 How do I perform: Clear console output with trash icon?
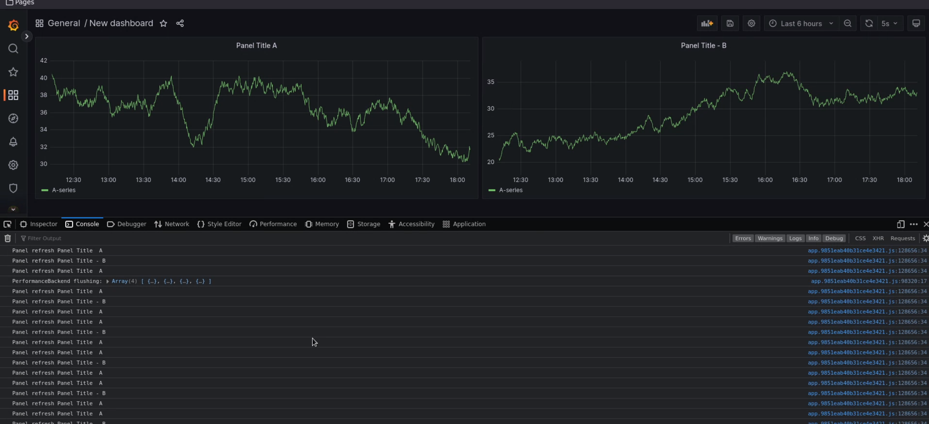7,238
